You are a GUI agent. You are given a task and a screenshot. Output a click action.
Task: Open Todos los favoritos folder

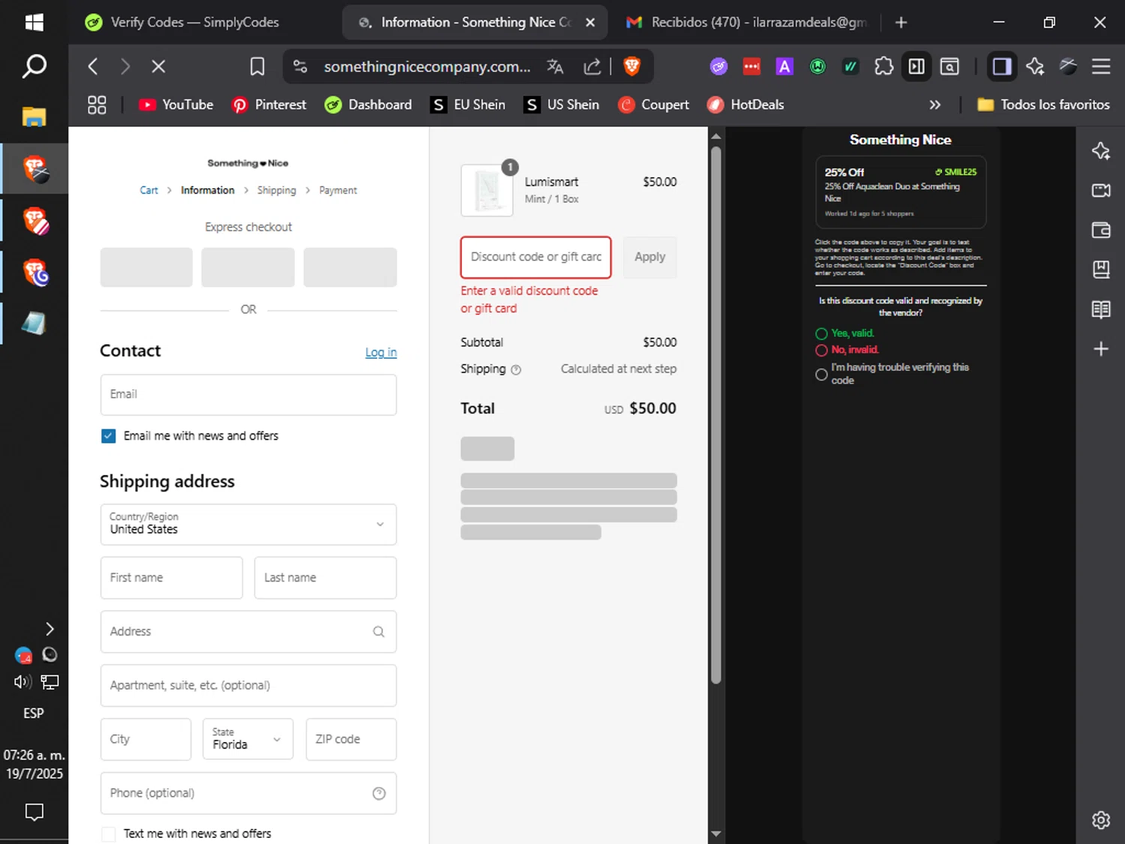click(x=1043, y=105)
